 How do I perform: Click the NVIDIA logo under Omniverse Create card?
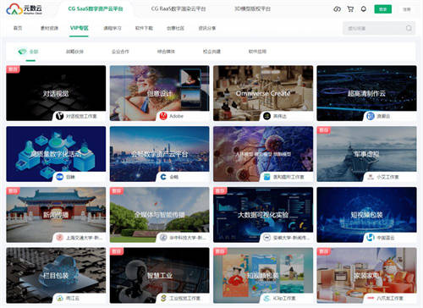tap(266, 116)
